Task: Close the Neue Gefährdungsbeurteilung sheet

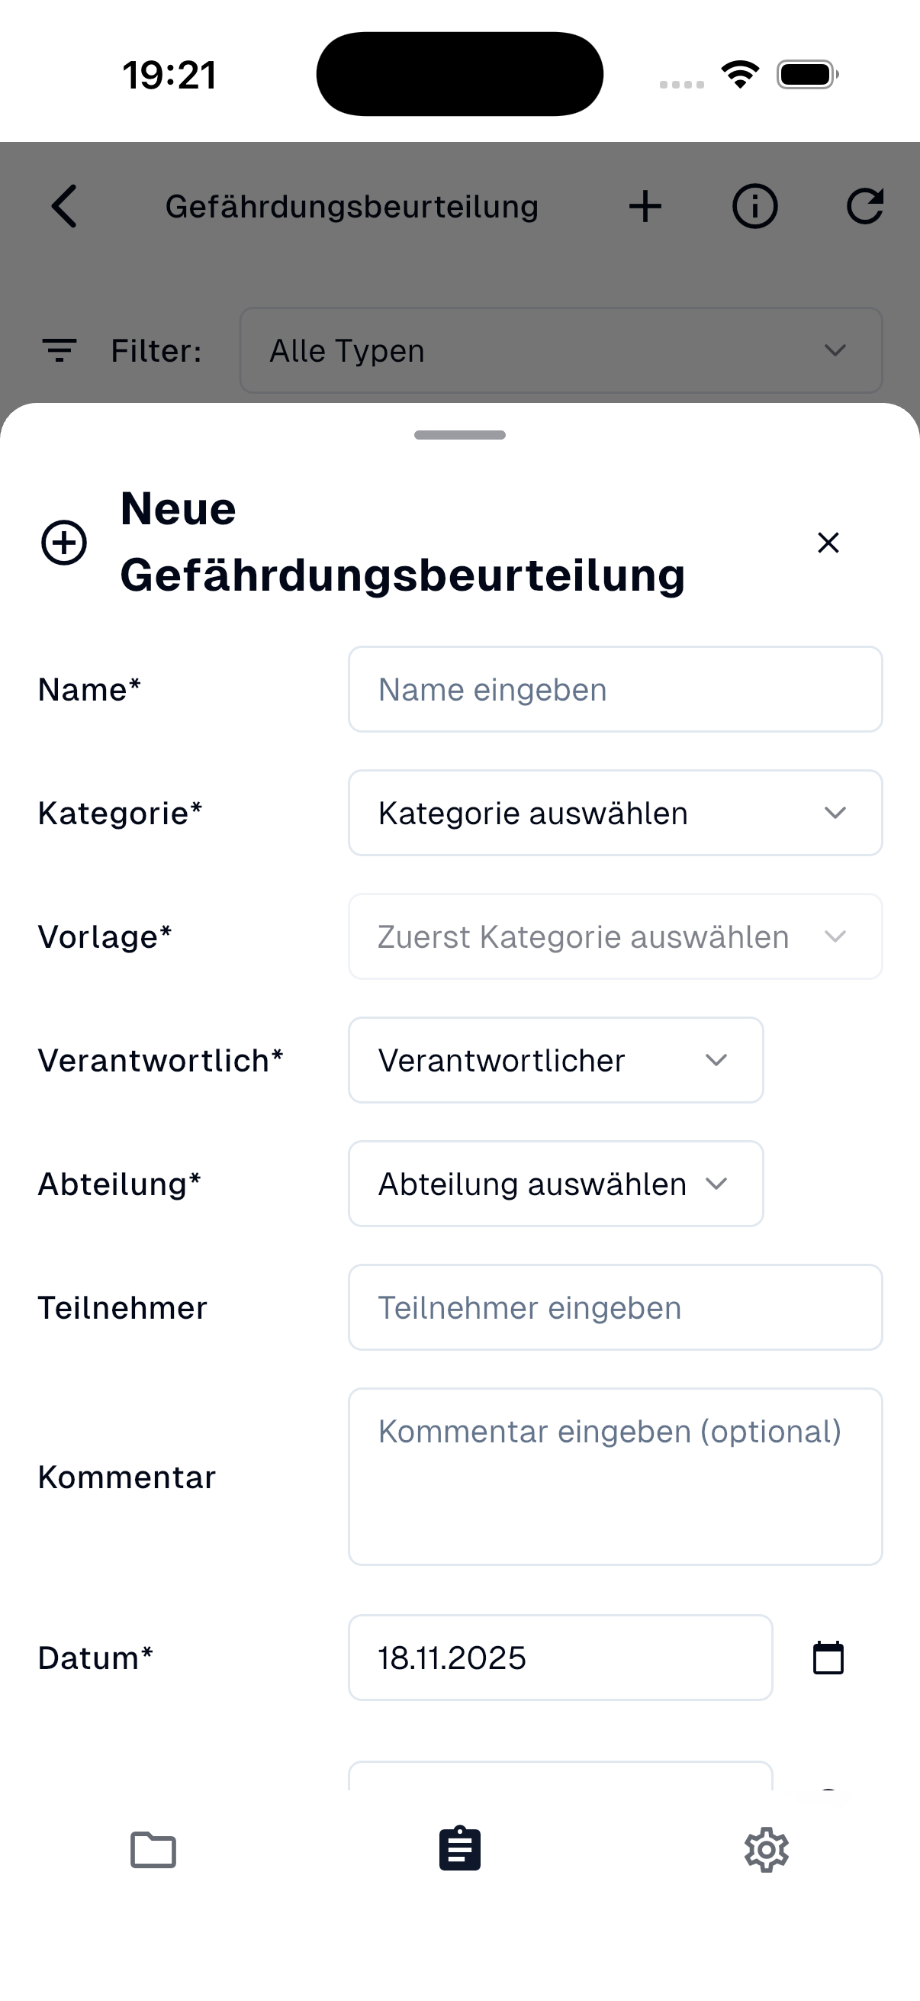Action: click(828, 543)
